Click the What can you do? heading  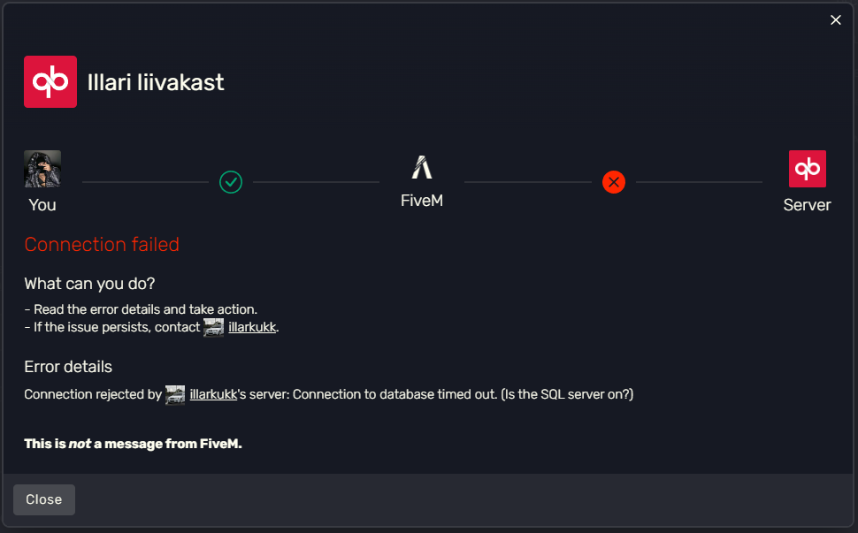(89, 284)
